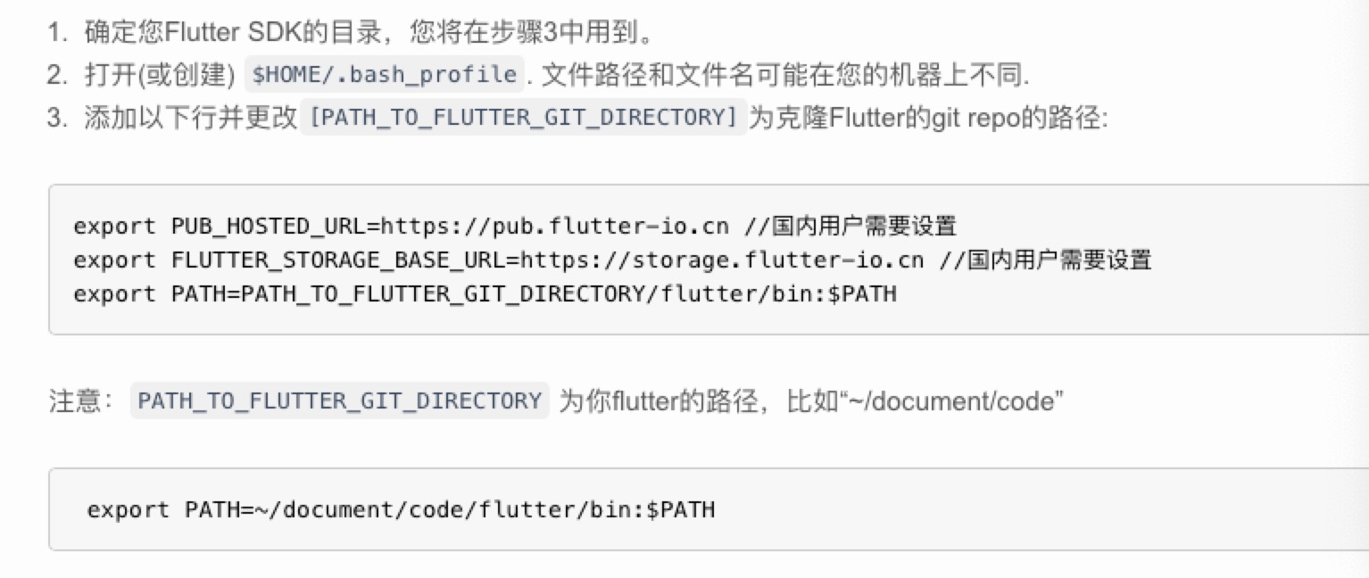
Task: Click the FLUTTER_STORAGE_BASE_URL export line
Action: click(612, 260)
